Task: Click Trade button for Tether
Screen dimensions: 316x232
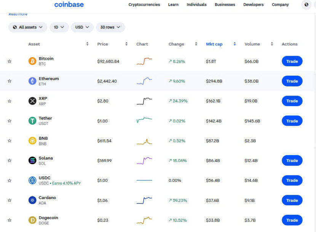Action: (x=292, y=121)
